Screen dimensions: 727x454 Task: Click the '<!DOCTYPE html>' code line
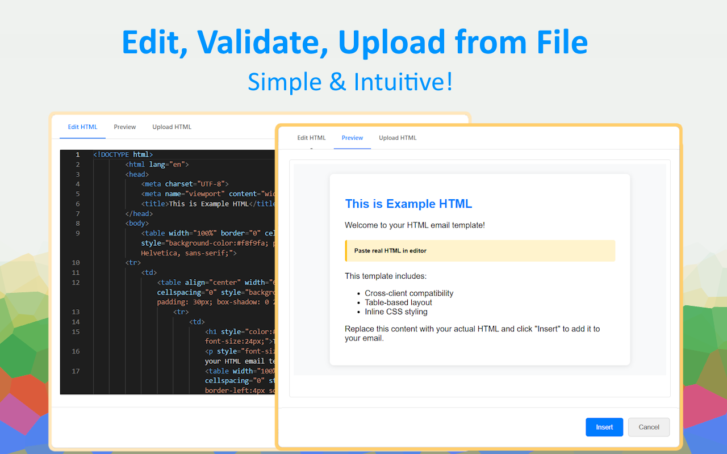pyautogui.click(x=123, y=154)
